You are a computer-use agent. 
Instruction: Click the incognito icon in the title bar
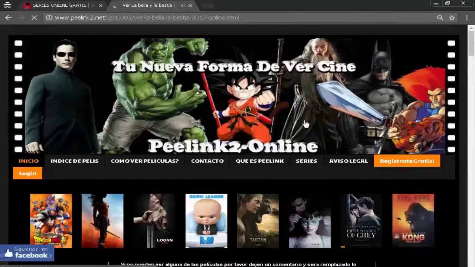tap(7, 5)
